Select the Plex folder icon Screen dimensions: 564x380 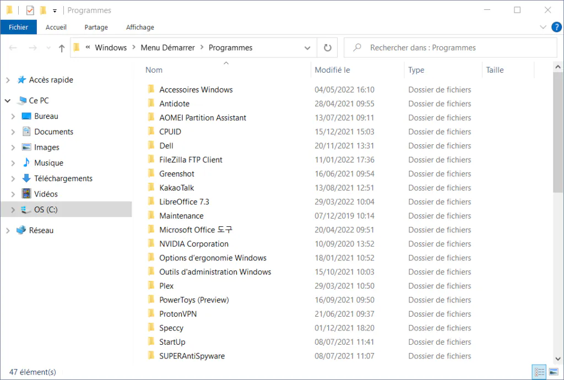(151, 285)
